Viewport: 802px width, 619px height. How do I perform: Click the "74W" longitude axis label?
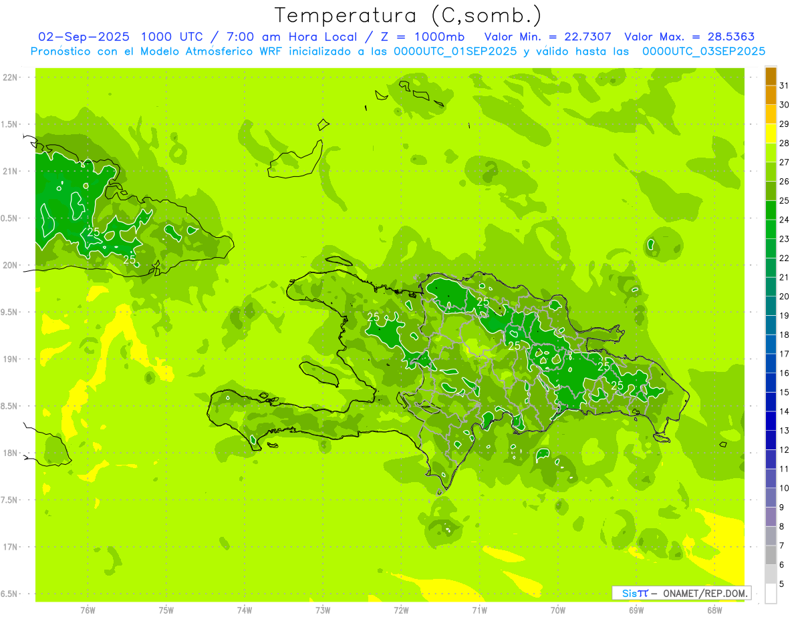(x=245, y=610)
